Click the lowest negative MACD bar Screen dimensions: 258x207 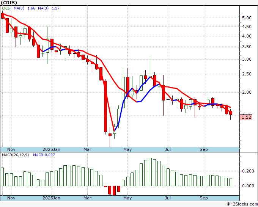point(114,191)
